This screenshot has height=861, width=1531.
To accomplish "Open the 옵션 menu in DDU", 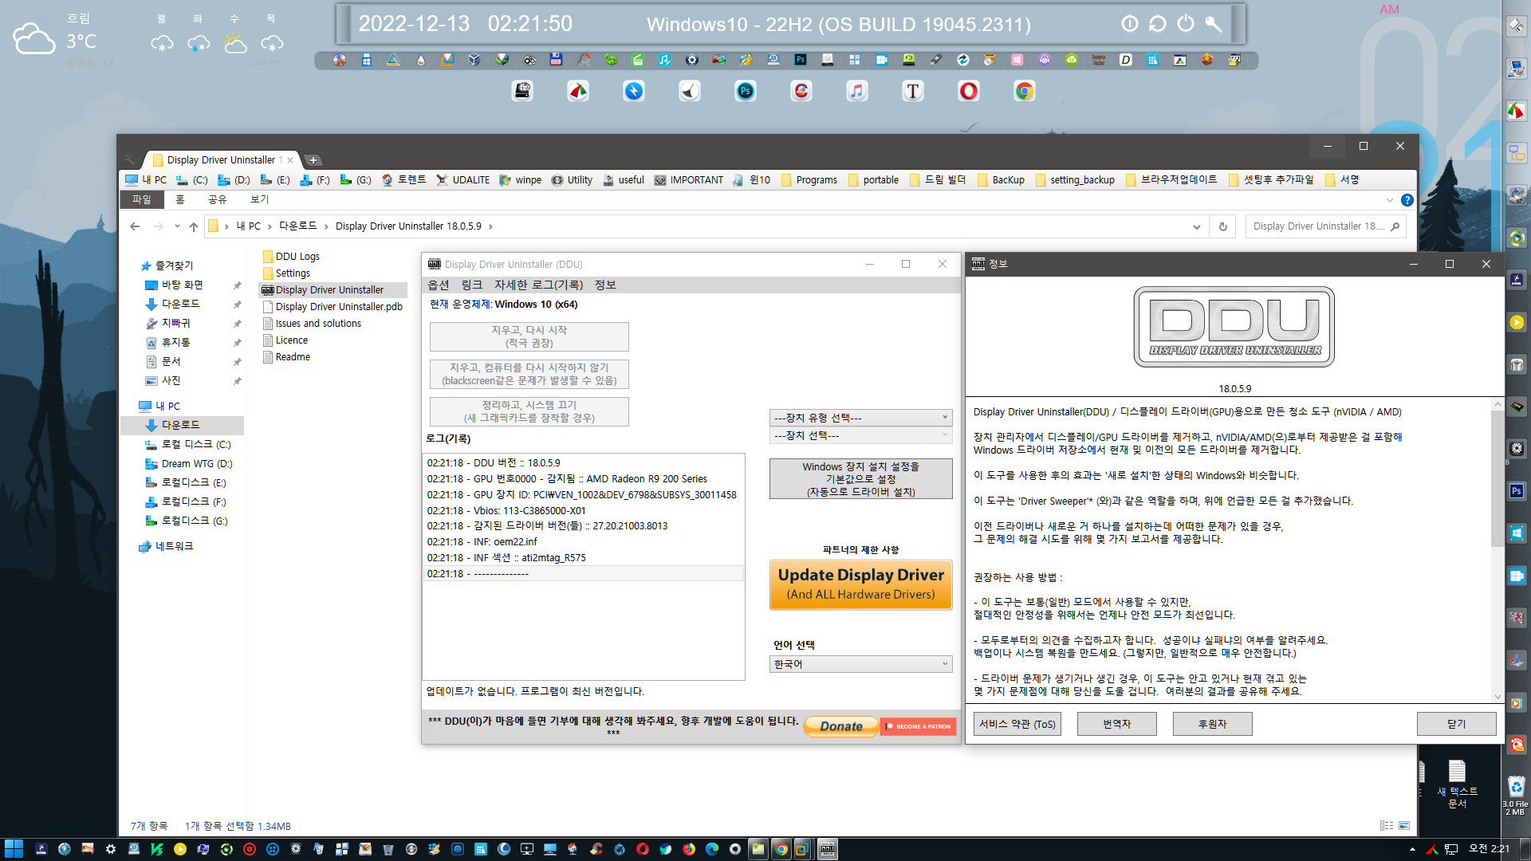I will pyautogui.click(x=439, y=285).
